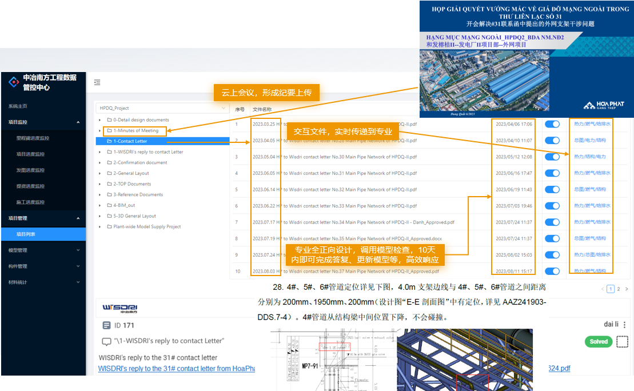Viewport: 634px width, 391px height.
Task: Click 热力/结构/电力 link in row 3
Action: [x=590, y=157]
